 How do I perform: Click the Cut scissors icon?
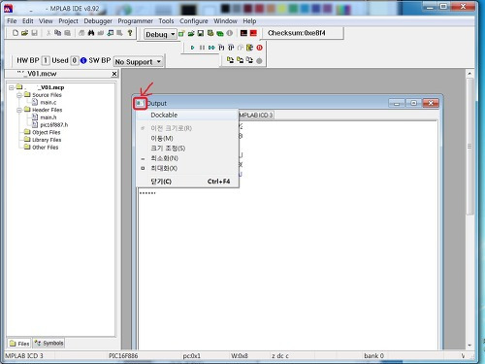pyautogui.click(x=48, y=33)
